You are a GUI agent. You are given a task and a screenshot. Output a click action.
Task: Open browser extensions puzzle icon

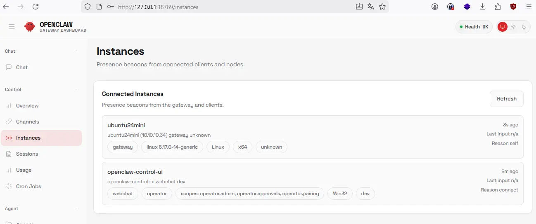(x=498, y=7)
